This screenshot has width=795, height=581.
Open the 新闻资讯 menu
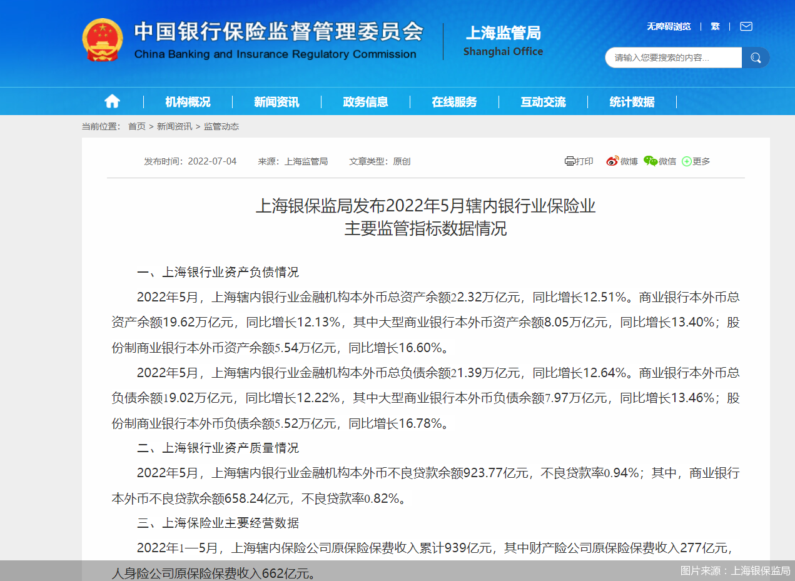pos(276,101)
